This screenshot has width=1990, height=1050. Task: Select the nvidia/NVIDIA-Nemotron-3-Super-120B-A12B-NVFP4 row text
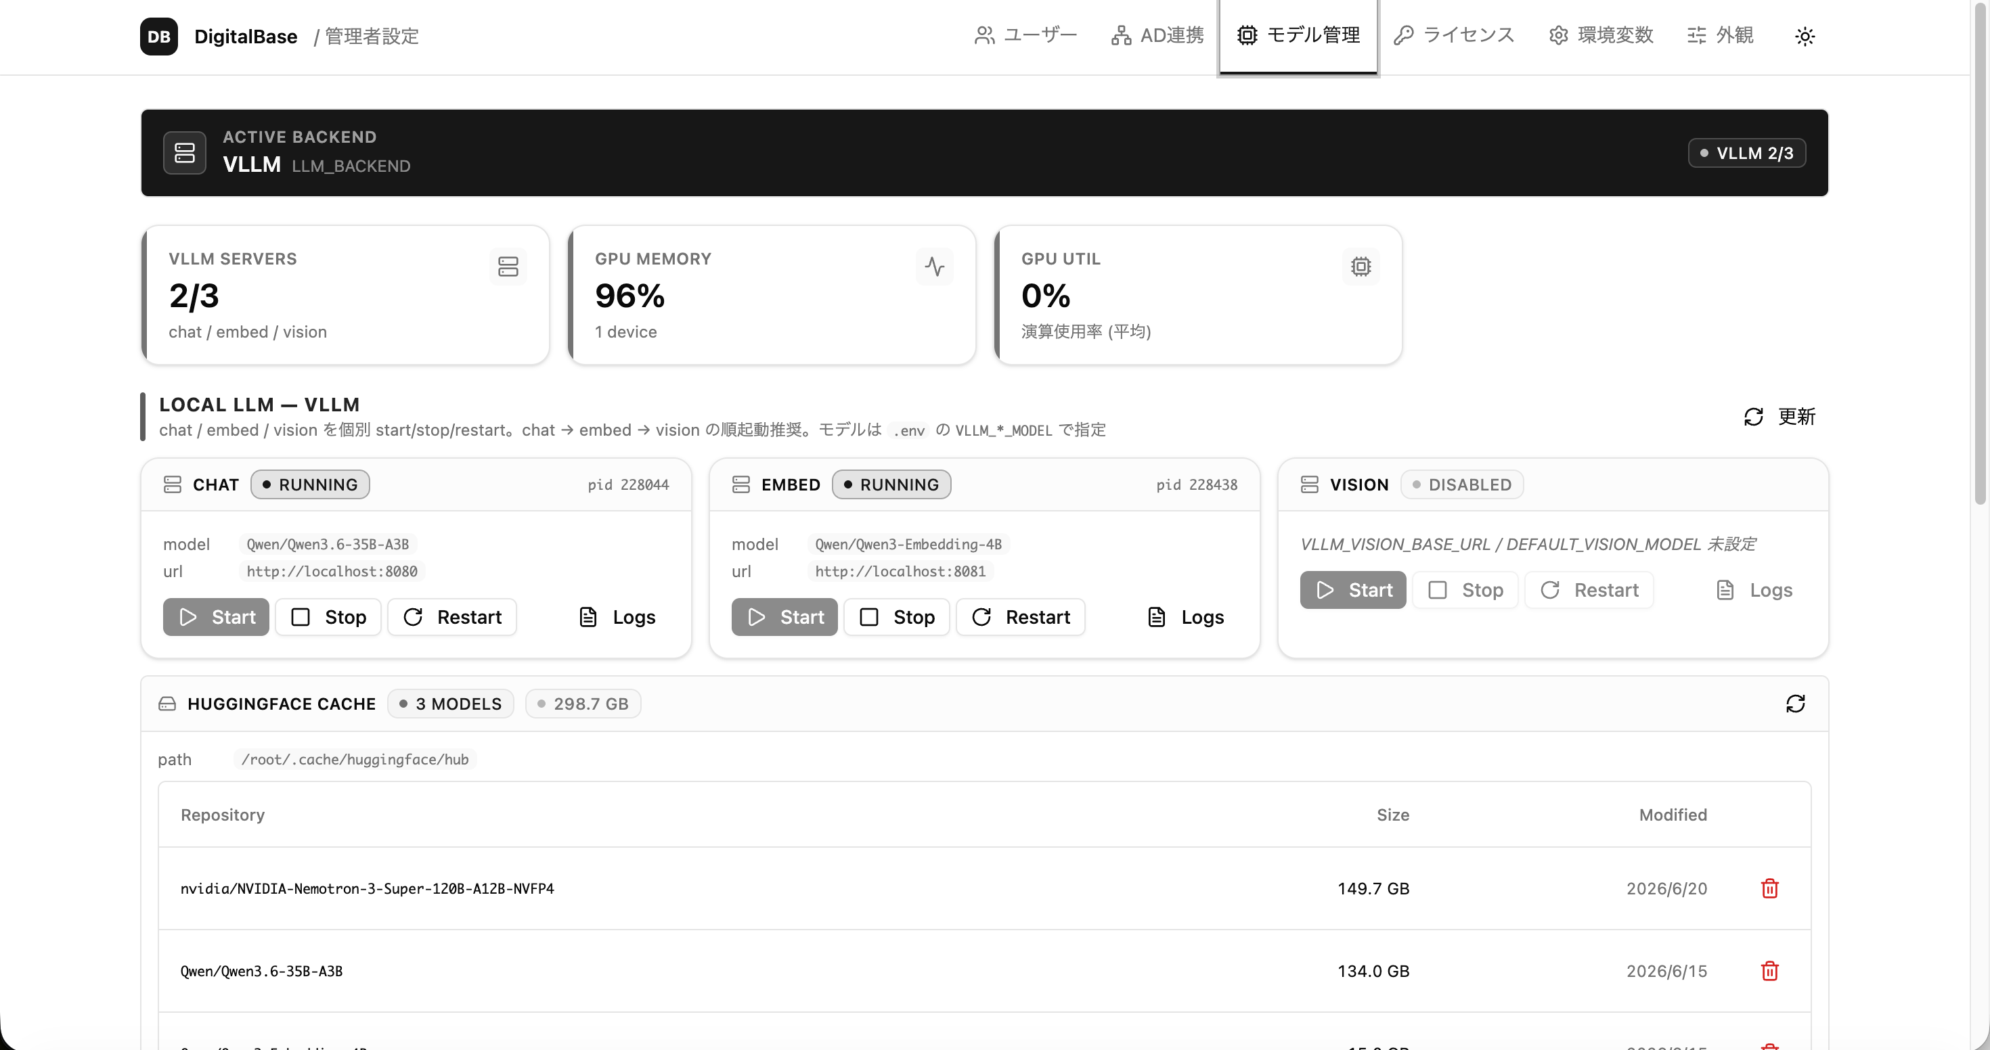(x=367, y=888)
